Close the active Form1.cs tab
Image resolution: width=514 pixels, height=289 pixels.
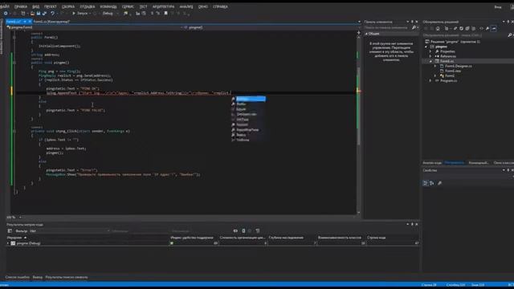pyautogui.click(x=30, y=22)
